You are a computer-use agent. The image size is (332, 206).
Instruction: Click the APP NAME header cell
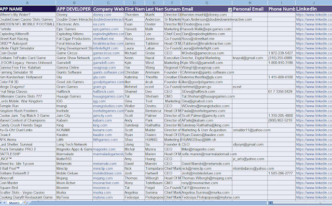coord(27,9)
